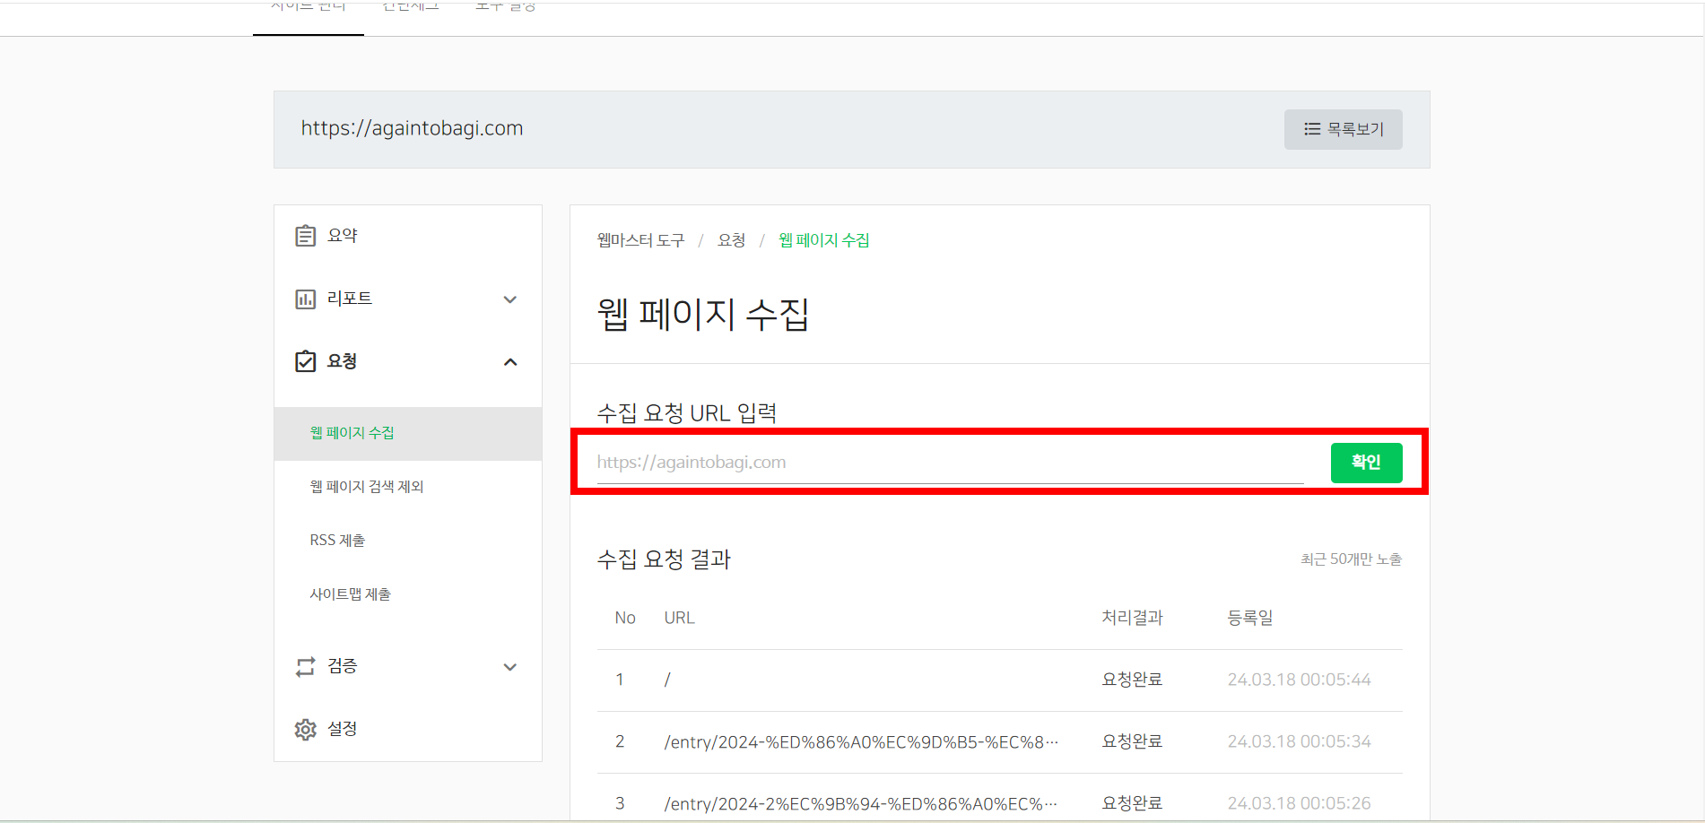Click the 요청 breadcrumb link
Screen dimensions: 1705x823
[731, 239]
